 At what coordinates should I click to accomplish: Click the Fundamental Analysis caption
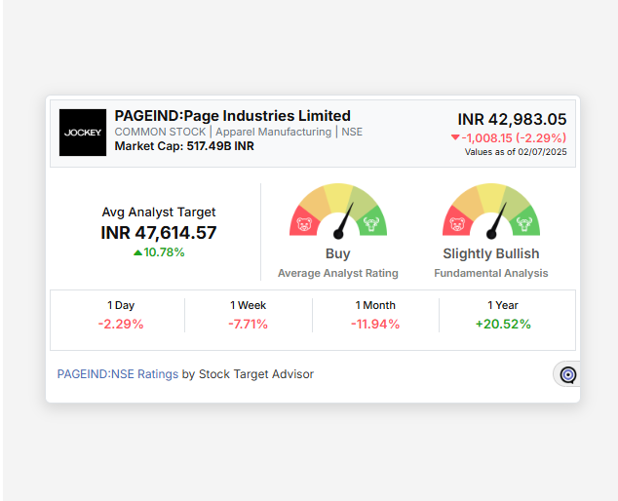[x=491, y=273]
